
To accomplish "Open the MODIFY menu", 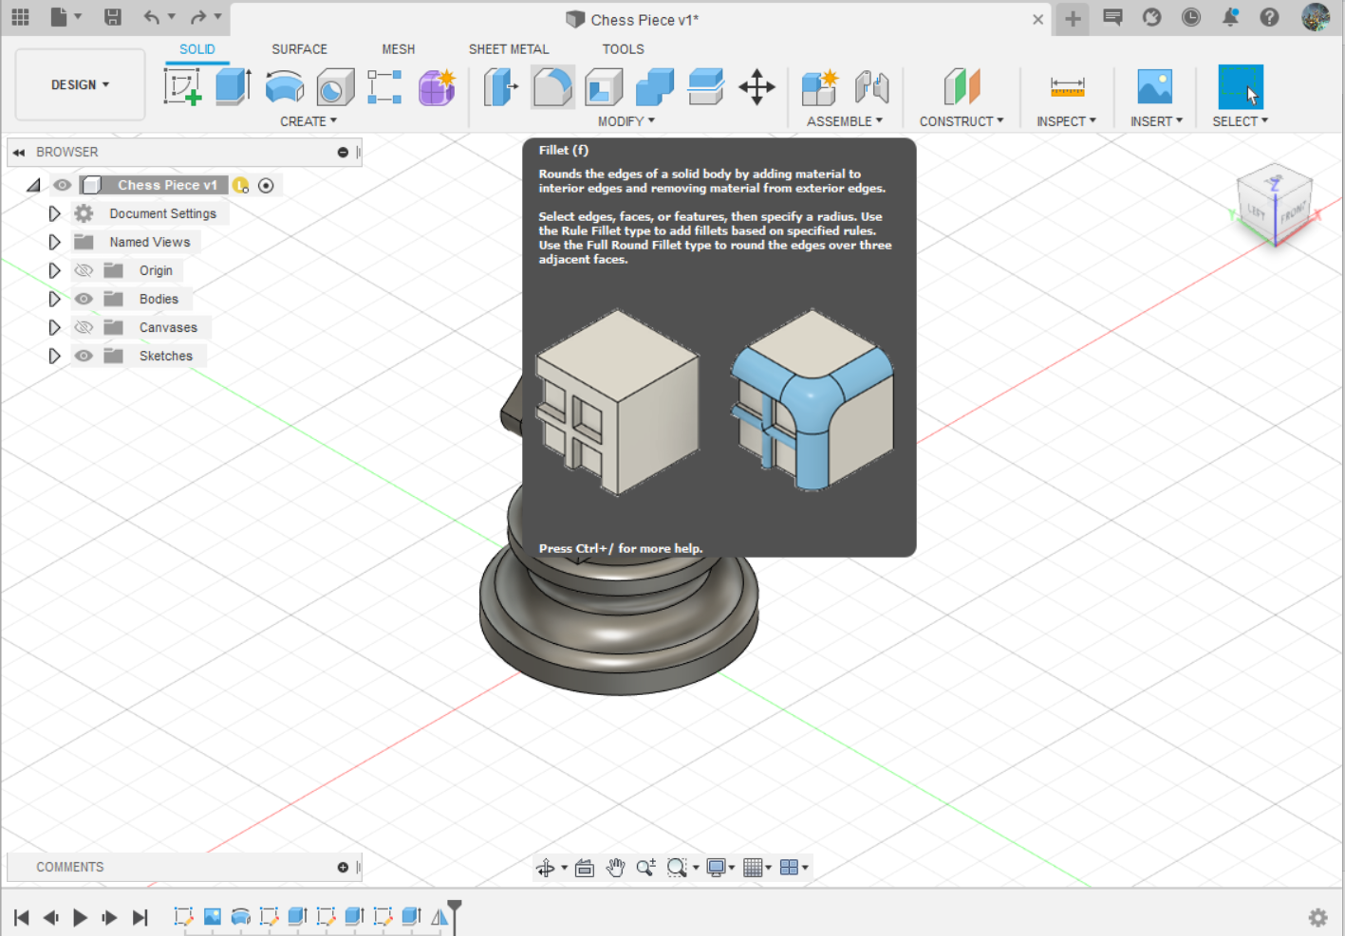I will click(626, 121).
